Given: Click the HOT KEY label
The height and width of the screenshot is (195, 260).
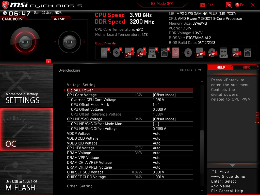Looking at the screenshot, I should [186, 70].
